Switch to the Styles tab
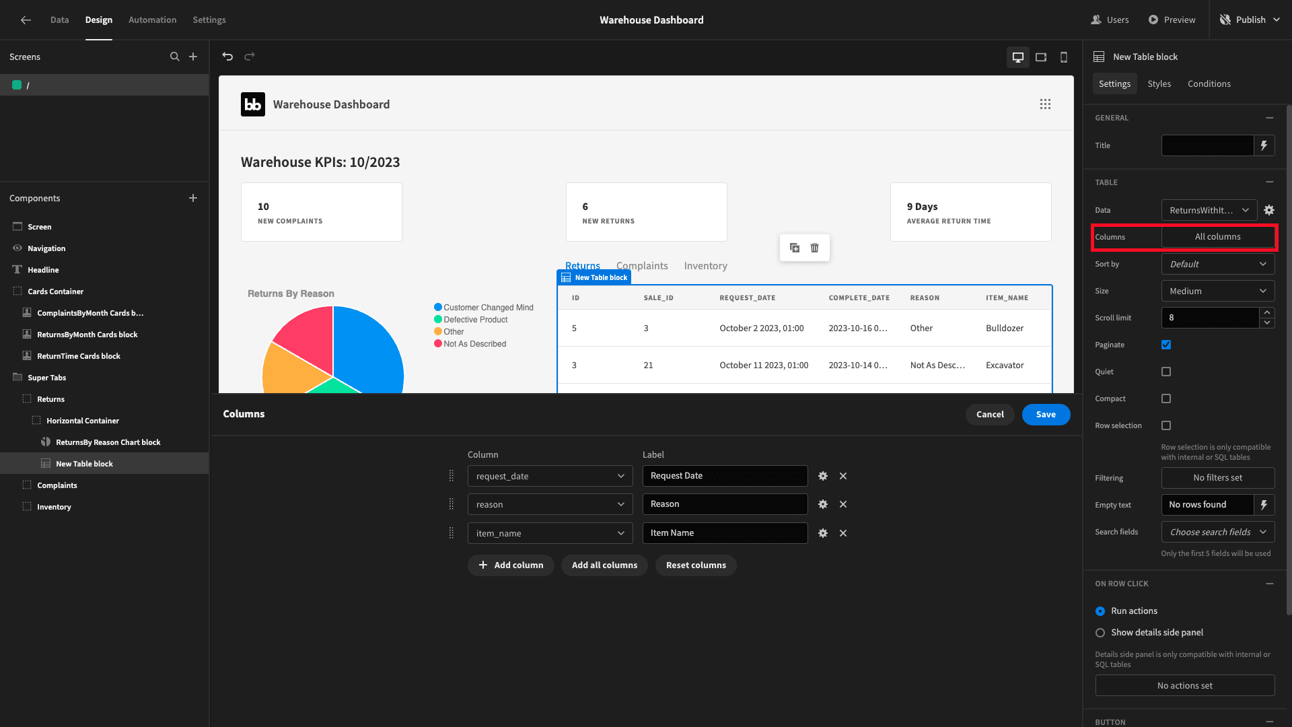 click(x=1159, y=83)
